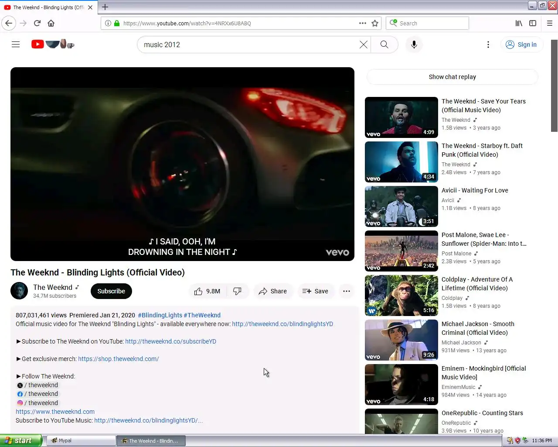Open Starboy ft. Daft Punk thumbnail
This screenshot has width=558, height=447.
tap(401, 162)
